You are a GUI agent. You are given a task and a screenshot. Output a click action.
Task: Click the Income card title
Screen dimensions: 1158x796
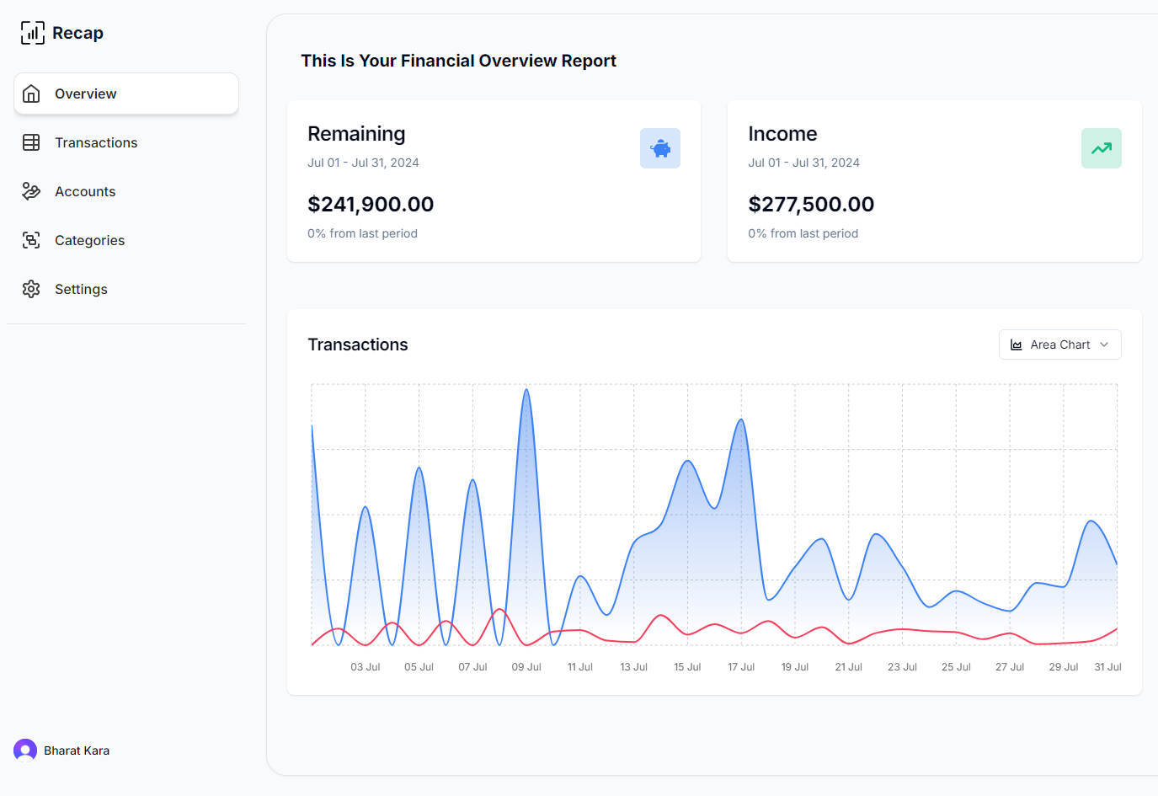[x=782, y=134]
